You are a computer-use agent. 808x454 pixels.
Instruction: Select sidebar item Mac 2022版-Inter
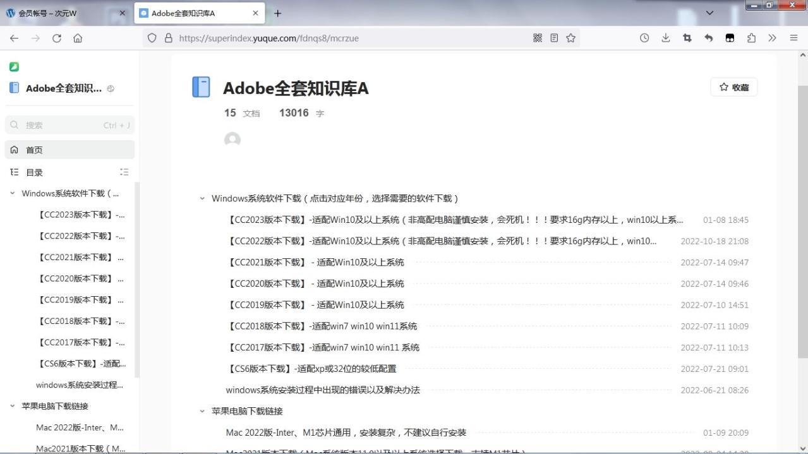(80, 427)
